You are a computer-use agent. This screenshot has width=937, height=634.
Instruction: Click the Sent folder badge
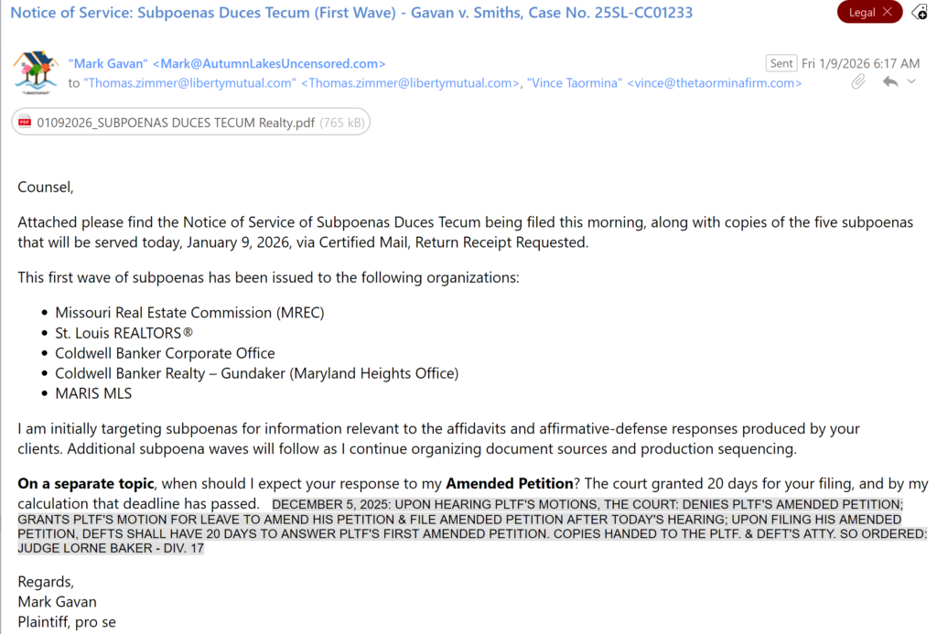point(781,63)
